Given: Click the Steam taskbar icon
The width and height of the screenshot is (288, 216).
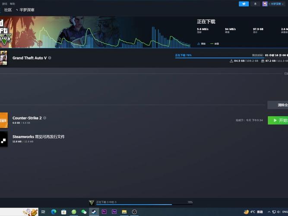Looking at the screenshot, I should (x=94, y=212).
